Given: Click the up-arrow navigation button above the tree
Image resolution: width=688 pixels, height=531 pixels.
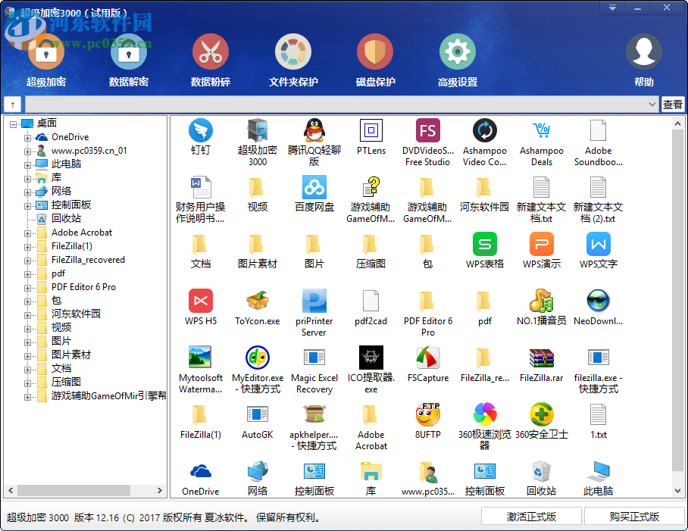Looking at the screenshot, I should 12,105.
